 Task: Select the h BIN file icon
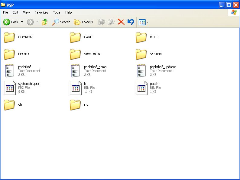pyautogui.click(x=76, y=88)
